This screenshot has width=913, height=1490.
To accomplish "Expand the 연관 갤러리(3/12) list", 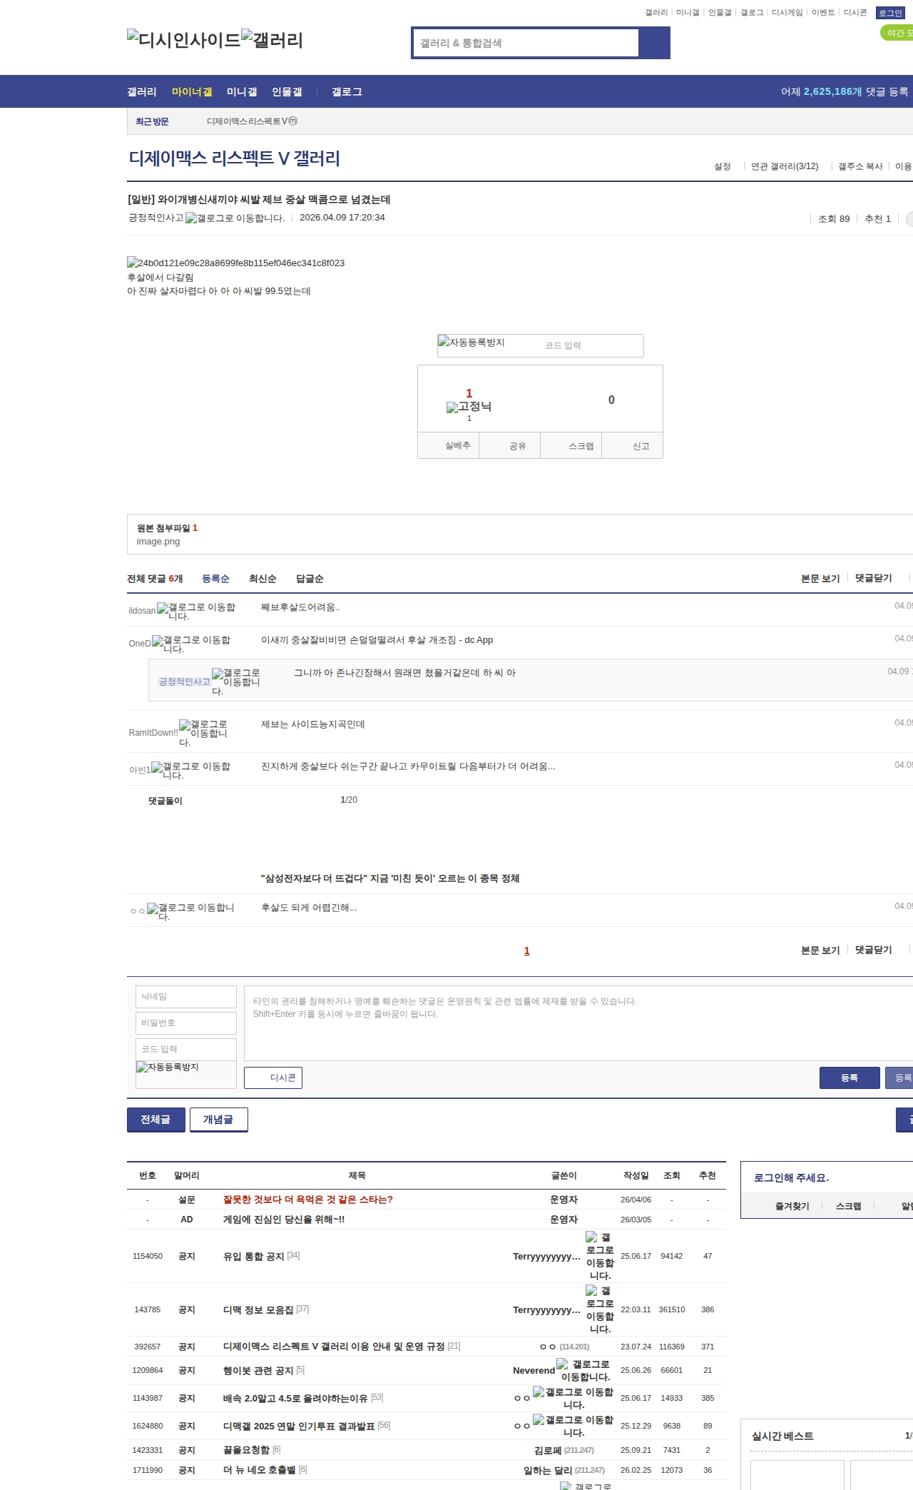I will point(784,166).
